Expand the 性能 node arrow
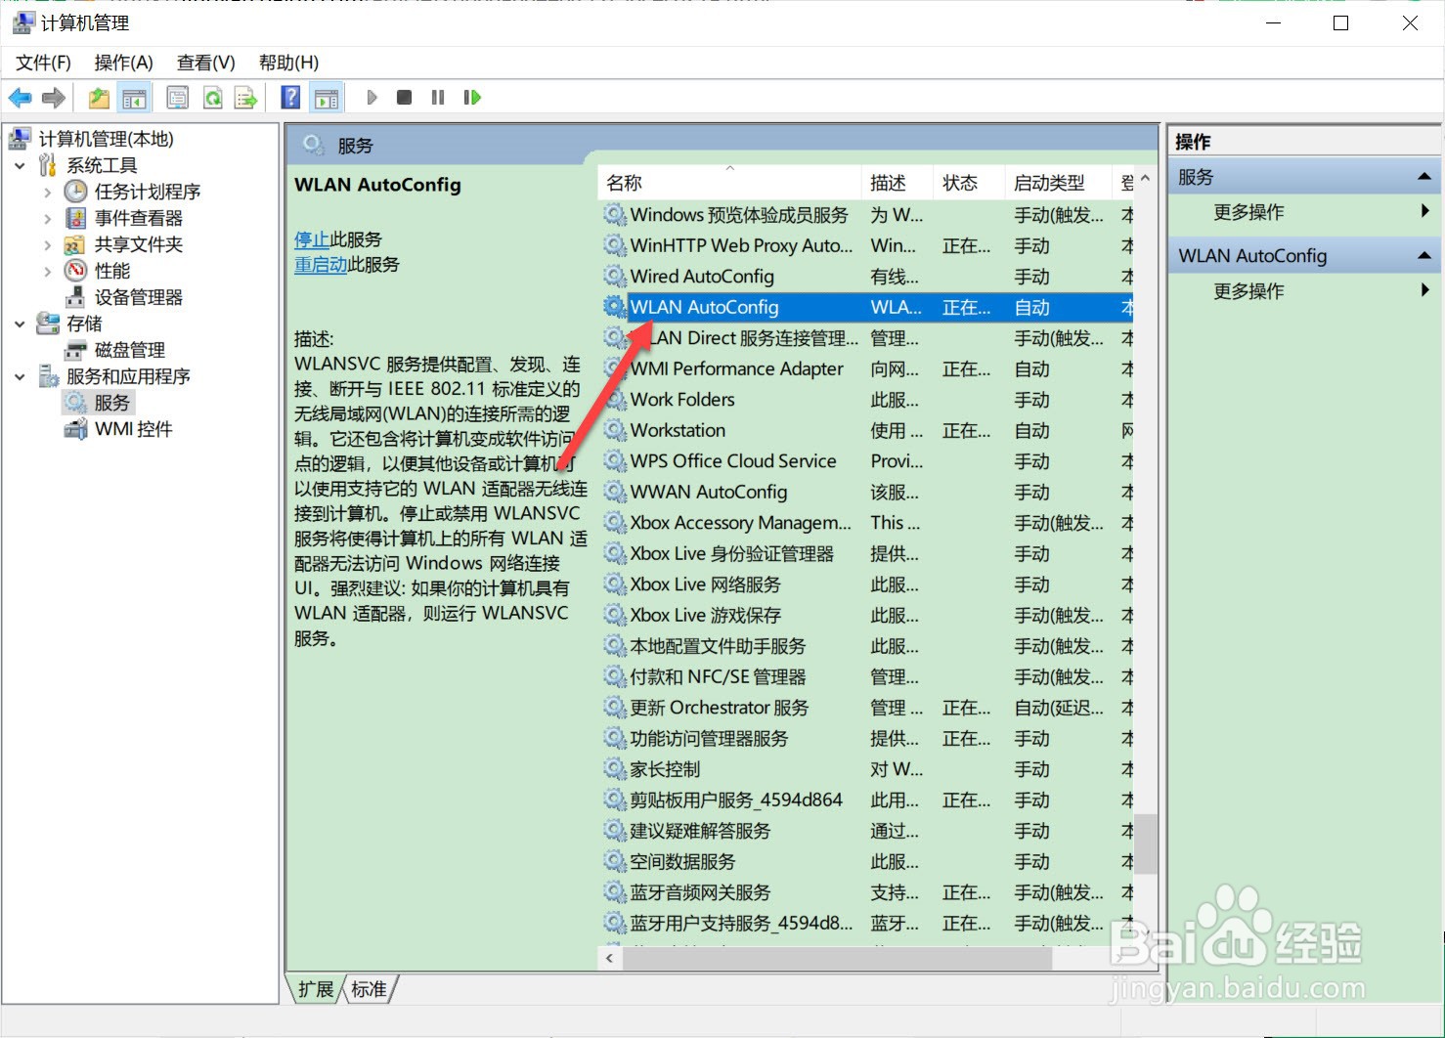 click(47, 271)
